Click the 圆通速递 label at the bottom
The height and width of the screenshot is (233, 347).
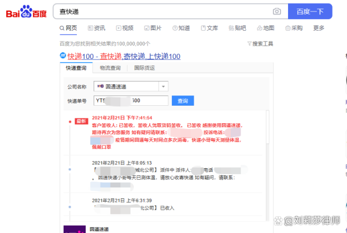[x=99, y=230]
